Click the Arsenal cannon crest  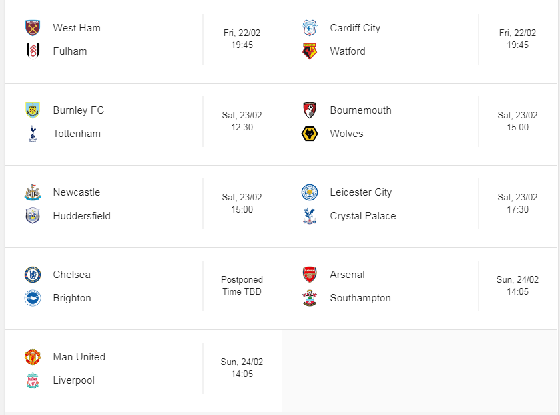pyautogui.click(x=309, y=275)
